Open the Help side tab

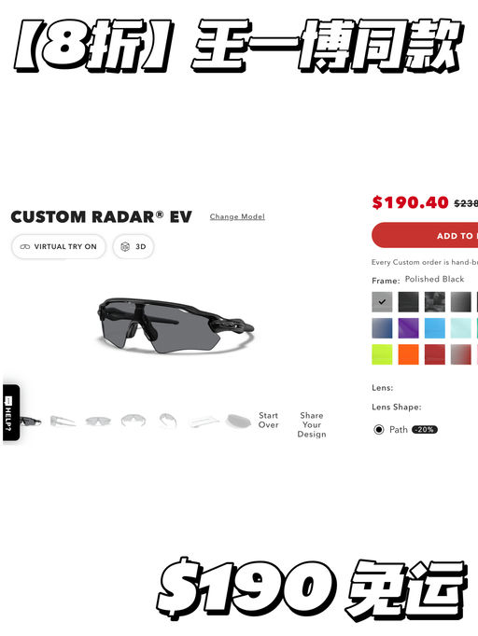[x=11, y=412]
